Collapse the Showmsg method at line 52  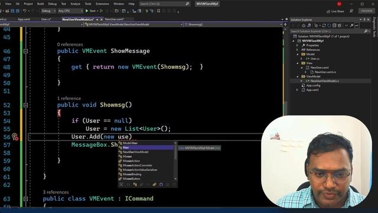[25, 105]
